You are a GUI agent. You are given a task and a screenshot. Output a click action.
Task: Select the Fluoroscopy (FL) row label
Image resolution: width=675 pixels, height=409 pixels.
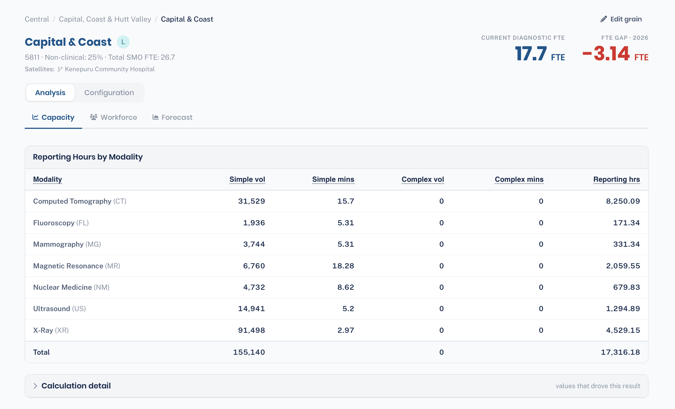(x=61, y=223)
